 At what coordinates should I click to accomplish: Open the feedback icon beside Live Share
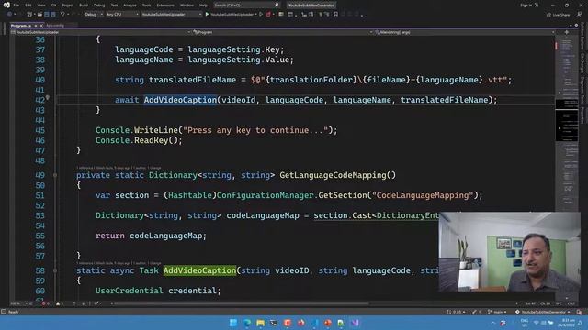click(x=580, y=15)
